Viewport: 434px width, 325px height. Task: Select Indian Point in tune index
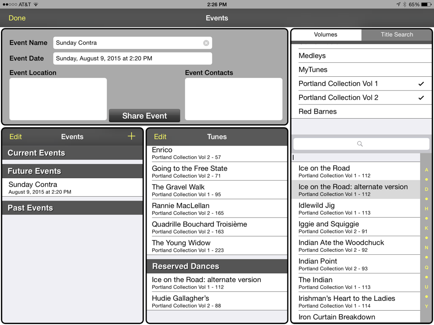(x=356, y=264)
